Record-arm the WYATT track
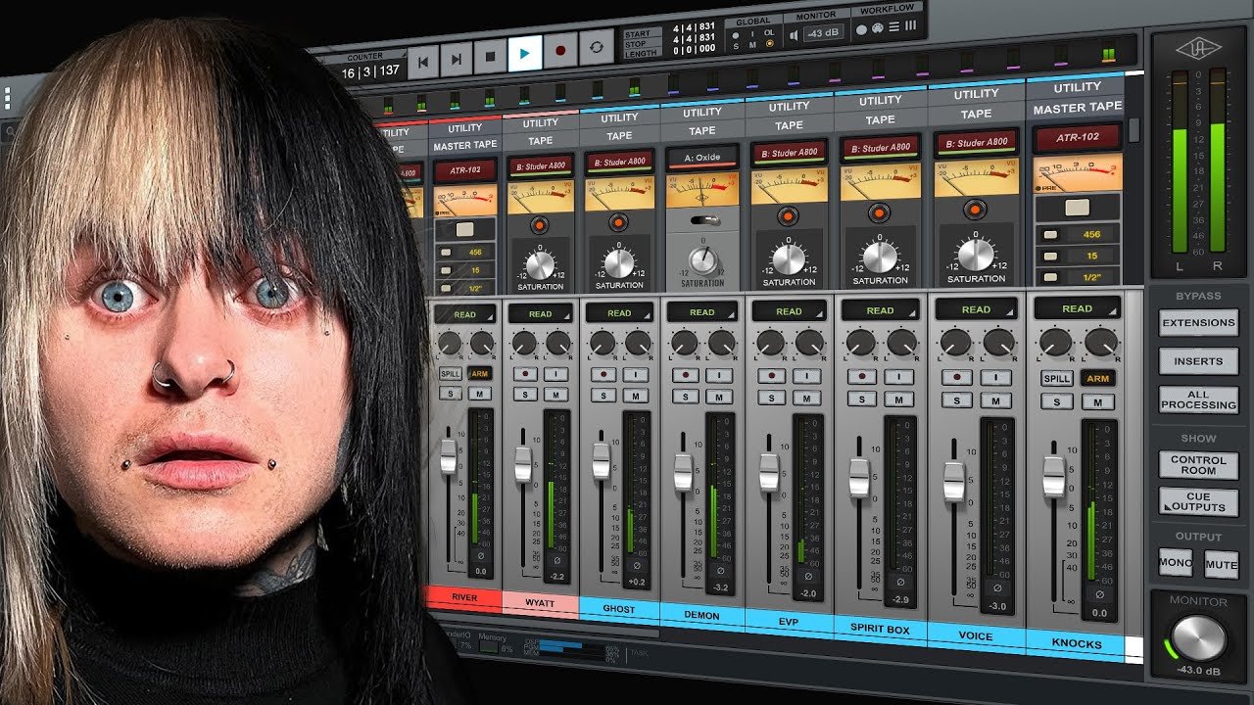 point(525,374)
